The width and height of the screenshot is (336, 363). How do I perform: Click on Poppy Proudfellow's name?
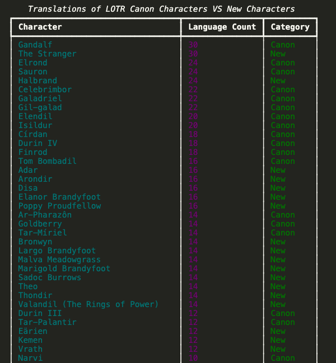coord(59,206)
